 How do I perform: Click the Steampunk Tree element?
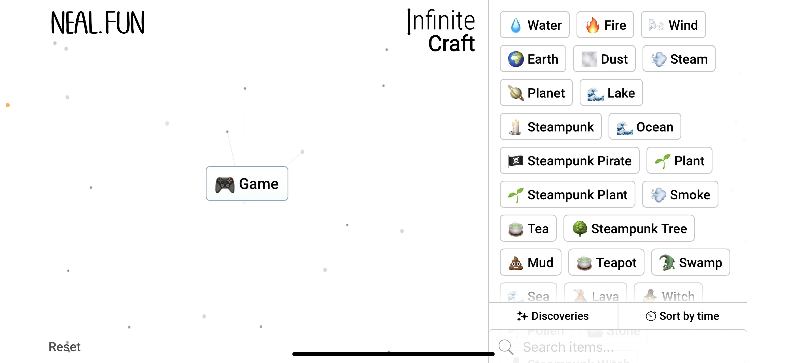pos(629,228)
